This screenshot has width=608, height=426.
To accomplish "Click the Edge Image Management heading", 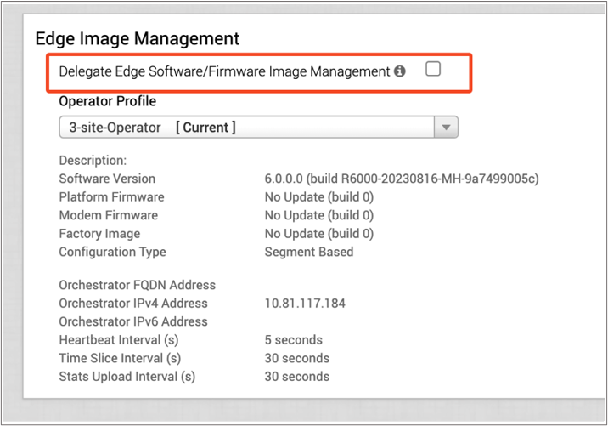I will (138, 38).
